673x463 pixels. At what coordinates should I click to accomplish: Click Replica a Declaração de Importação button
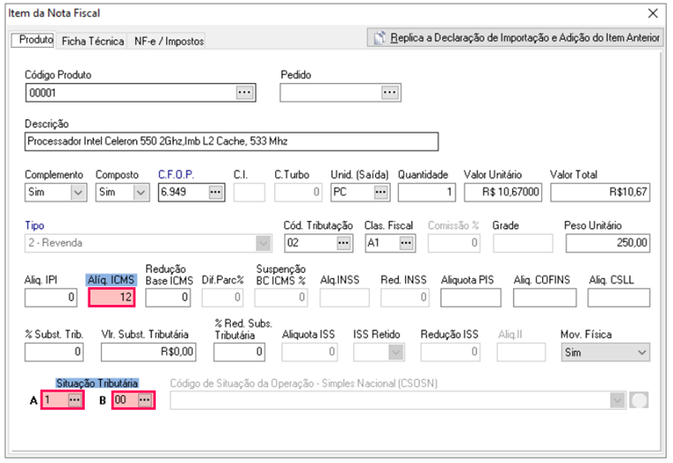516,38
